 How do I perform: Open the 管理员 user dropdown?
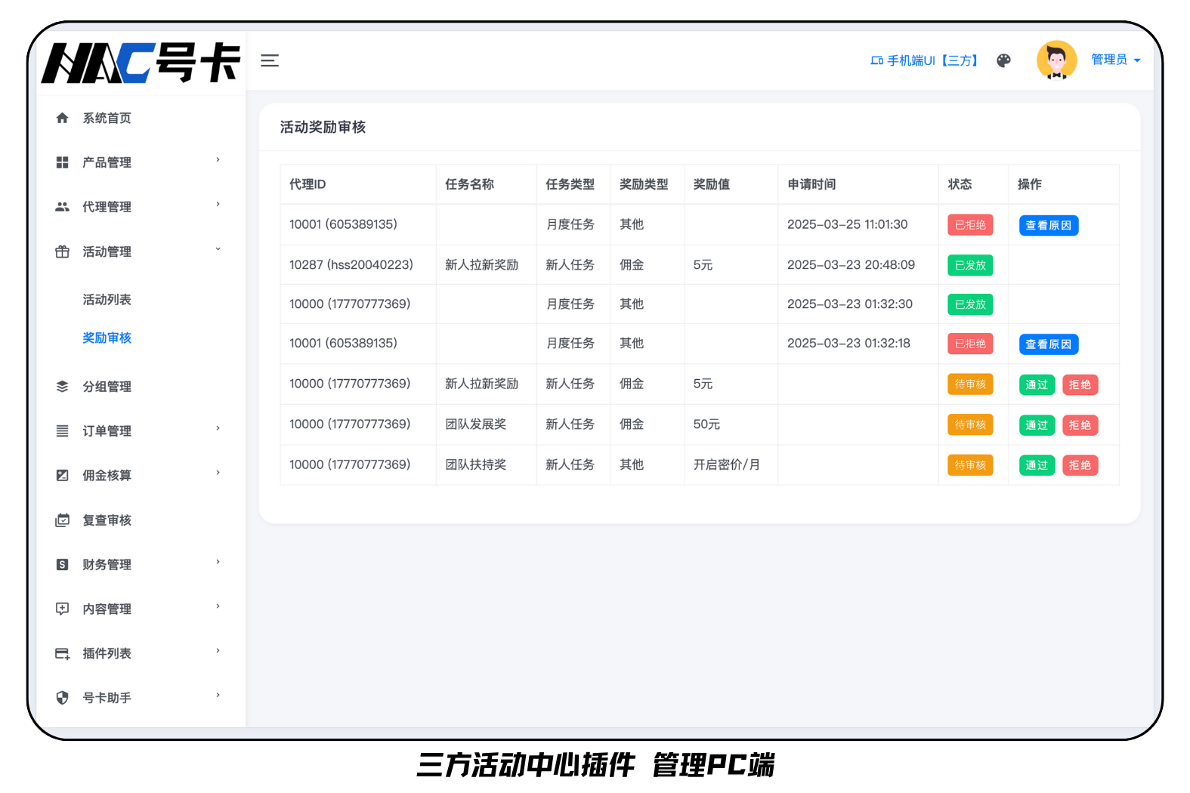coord(1115,60)
